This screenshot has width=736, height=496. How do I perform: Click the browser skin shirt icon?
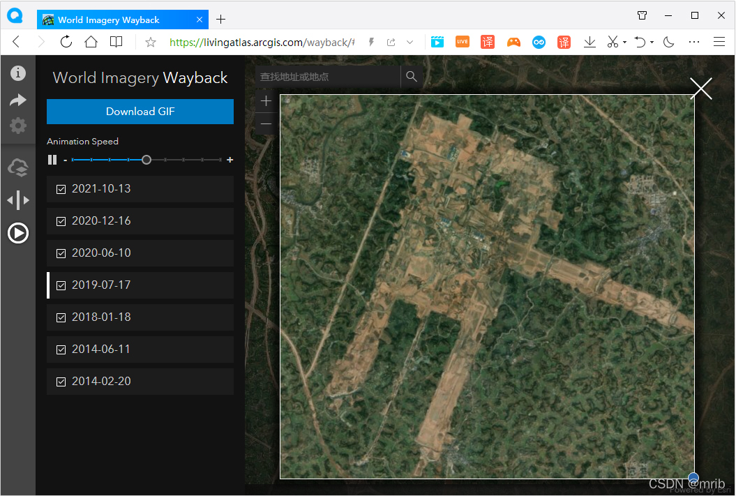642,15
